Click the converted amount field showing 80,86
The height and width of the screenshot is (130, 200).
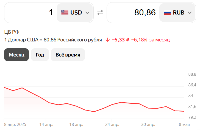pos(133,13)
